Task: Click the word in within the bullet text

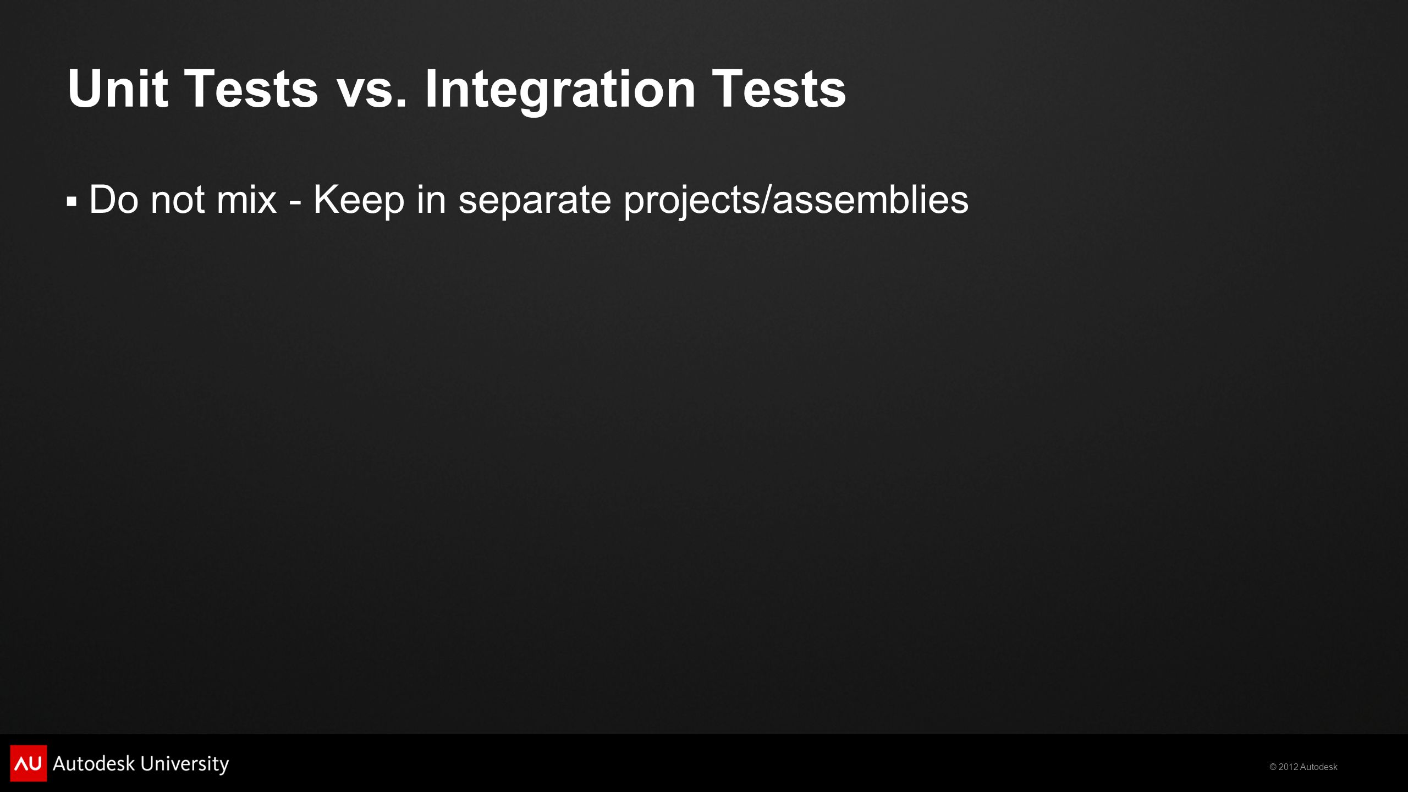Action: (x=431, y=199)
